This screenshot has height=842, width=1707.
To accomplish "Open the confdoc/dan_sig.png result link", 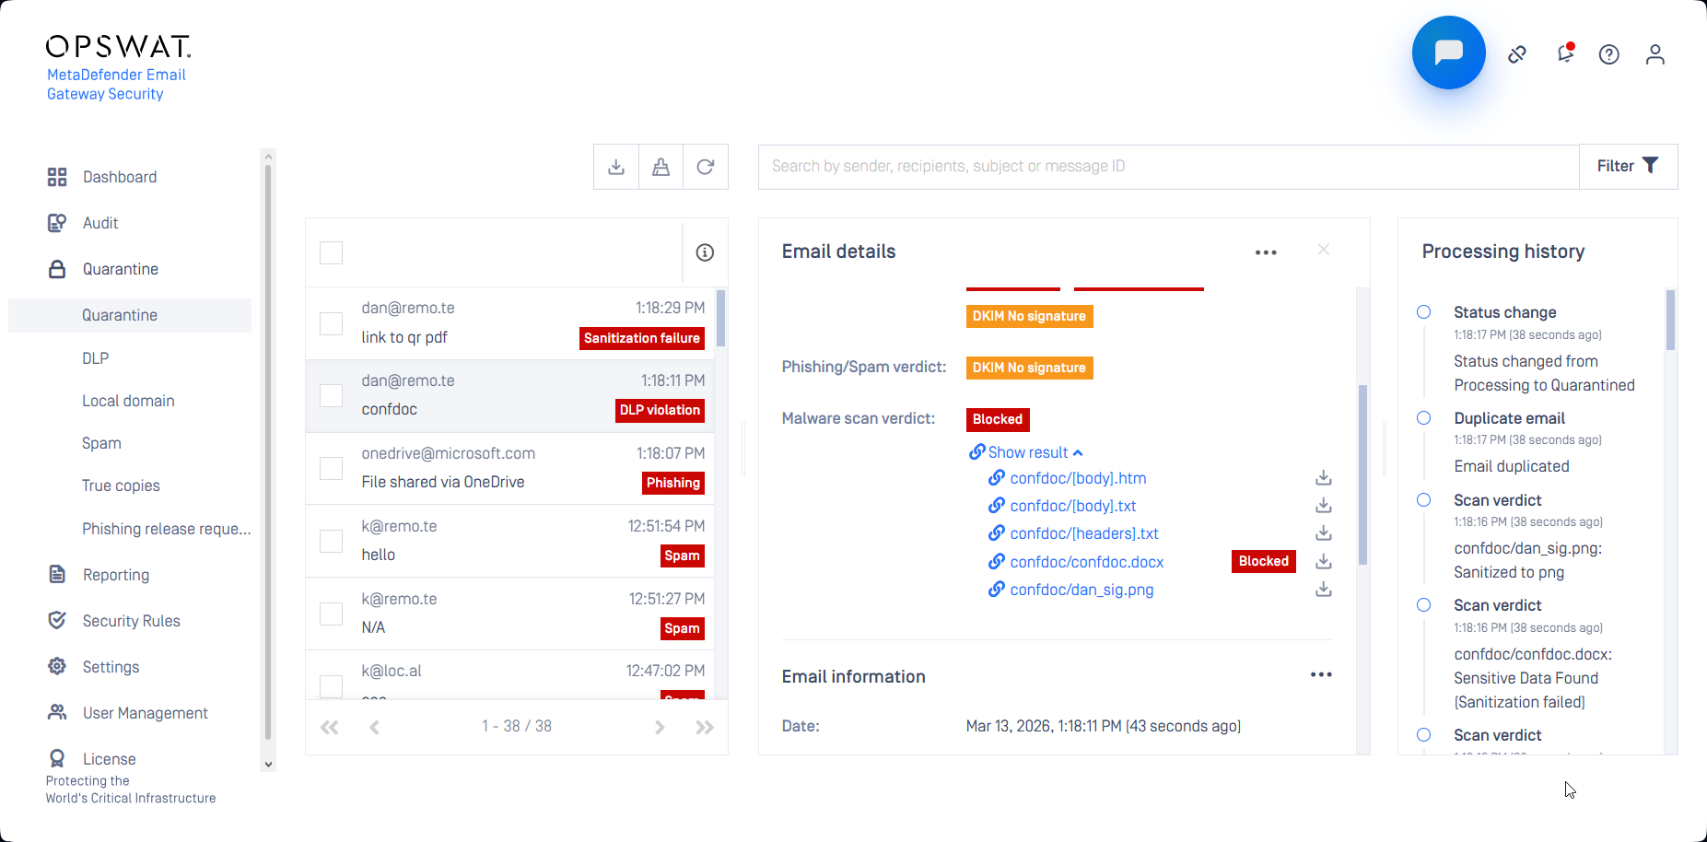I will [x=1081, y=590].
